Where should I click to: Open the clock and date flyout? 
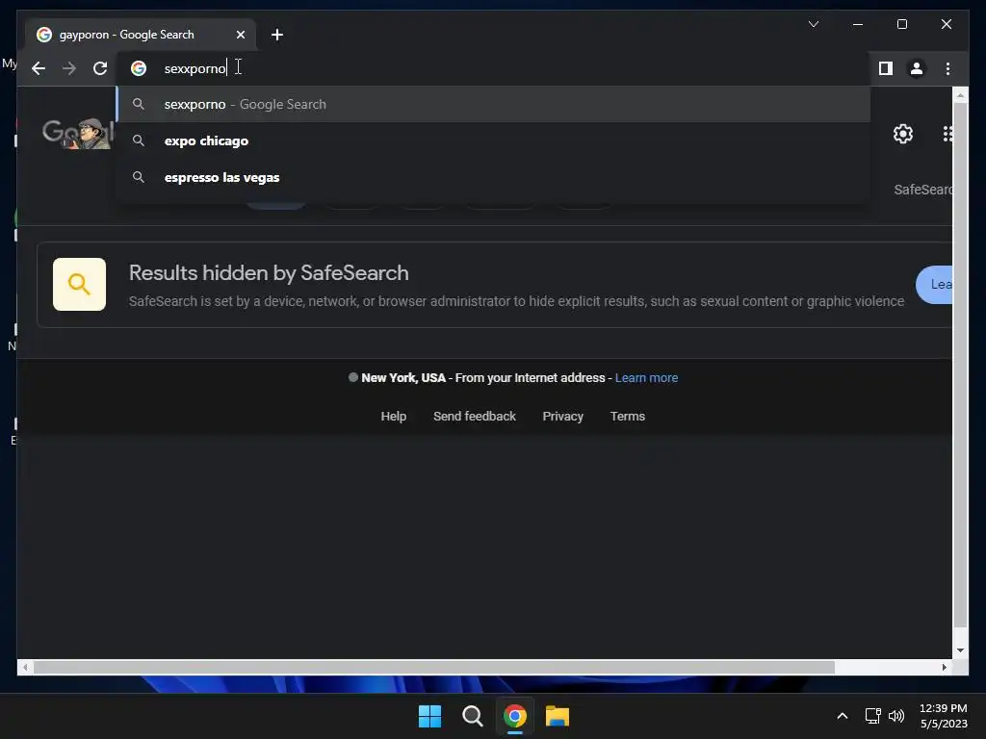[944, 716]
